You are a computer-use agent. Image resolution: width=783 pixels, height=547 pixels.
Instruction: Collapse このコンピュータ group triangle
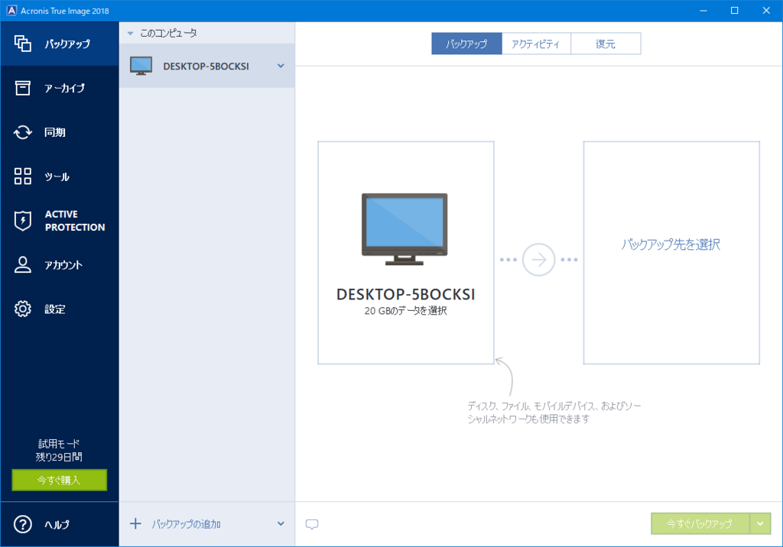coord(130,34)
